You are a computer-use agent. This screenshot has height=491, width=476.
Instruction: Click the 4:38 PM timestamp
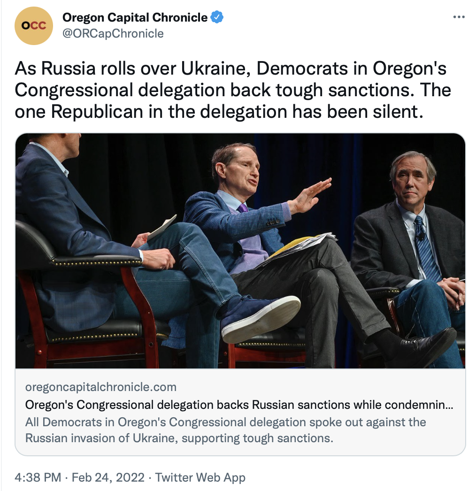38,478
